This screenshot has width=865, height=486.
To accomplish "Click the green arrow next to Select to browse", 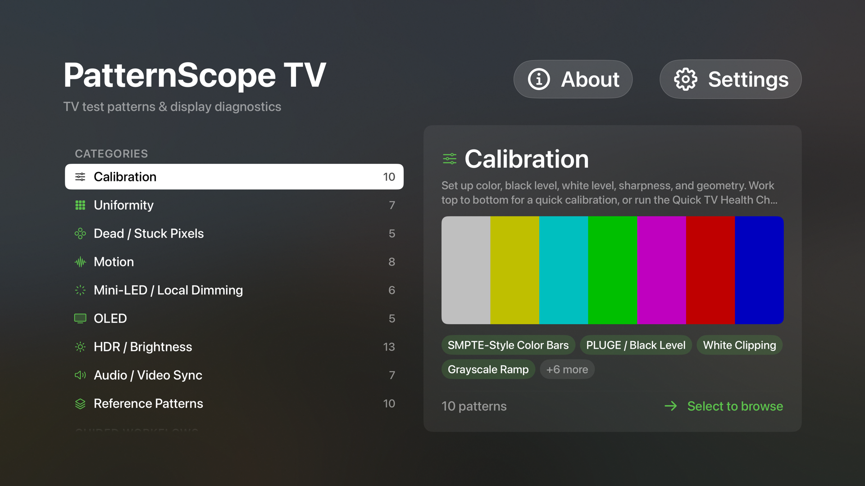I will point(671,406).
